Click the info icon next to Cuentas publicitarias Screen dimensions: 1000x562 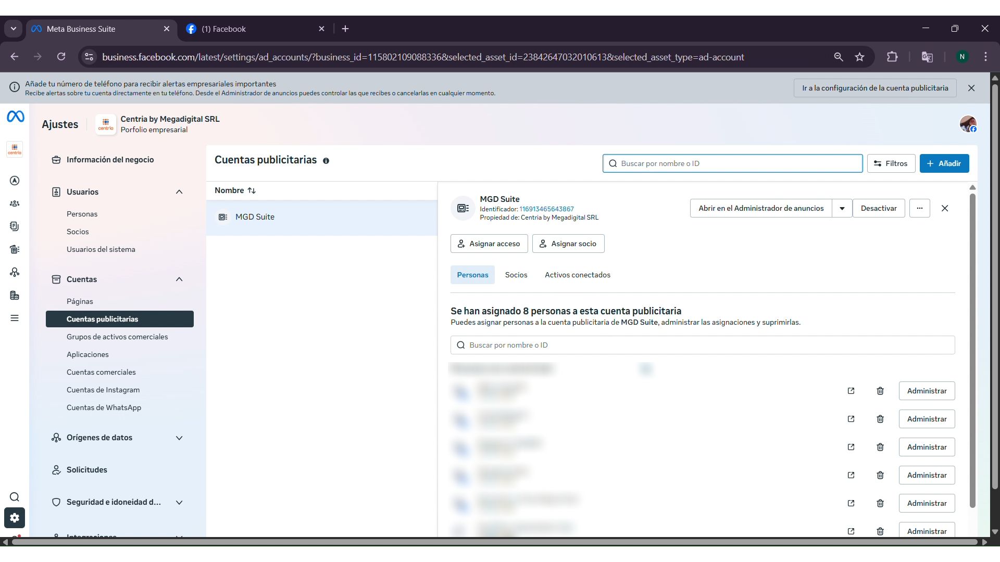pos(326,161)
